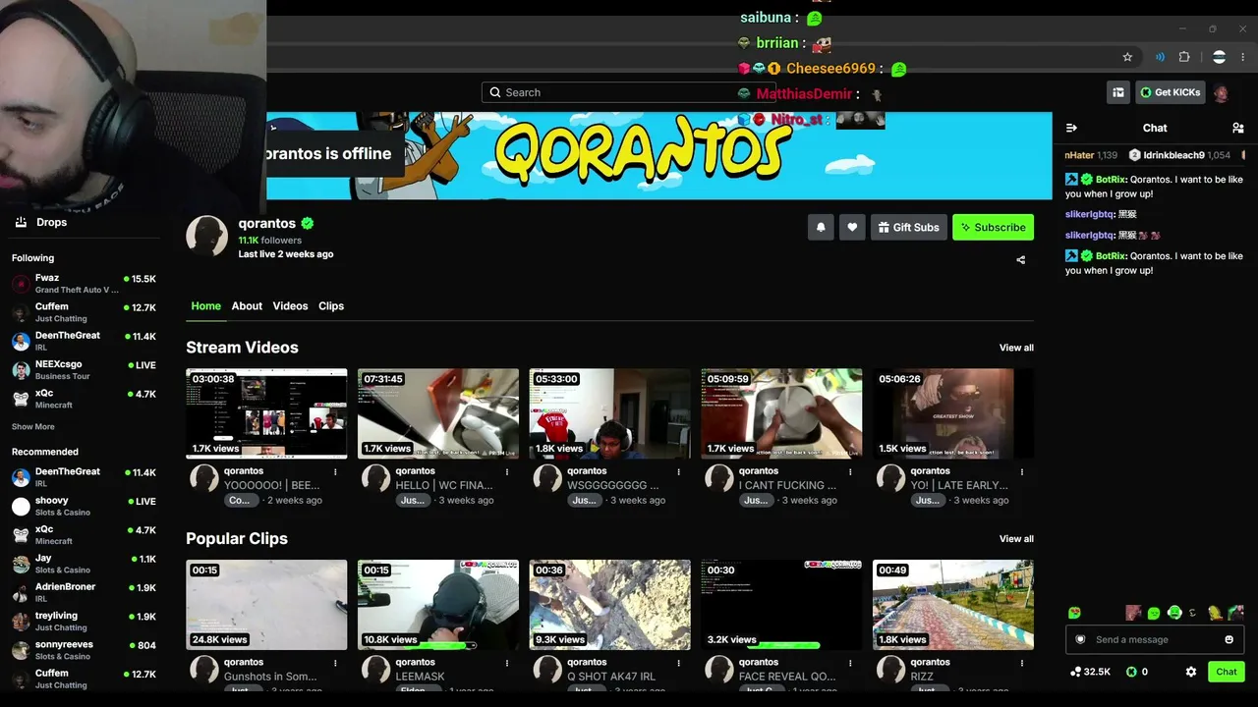Open the chat user list icon
1258x707 pixels.
coord(1237,128)
